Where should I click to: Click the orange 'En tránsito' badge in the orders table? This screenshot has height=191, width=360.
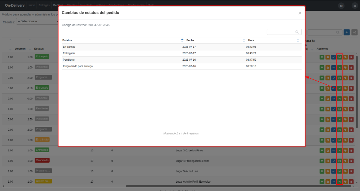(x=42, y=140)
